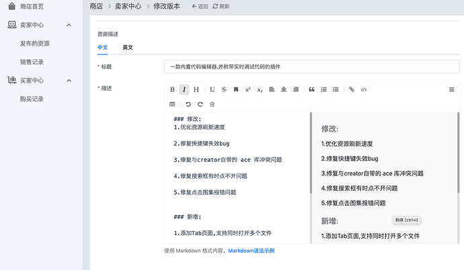Open 发布的资源 in sidebar
464x270 pixels.
coord(35,44)
